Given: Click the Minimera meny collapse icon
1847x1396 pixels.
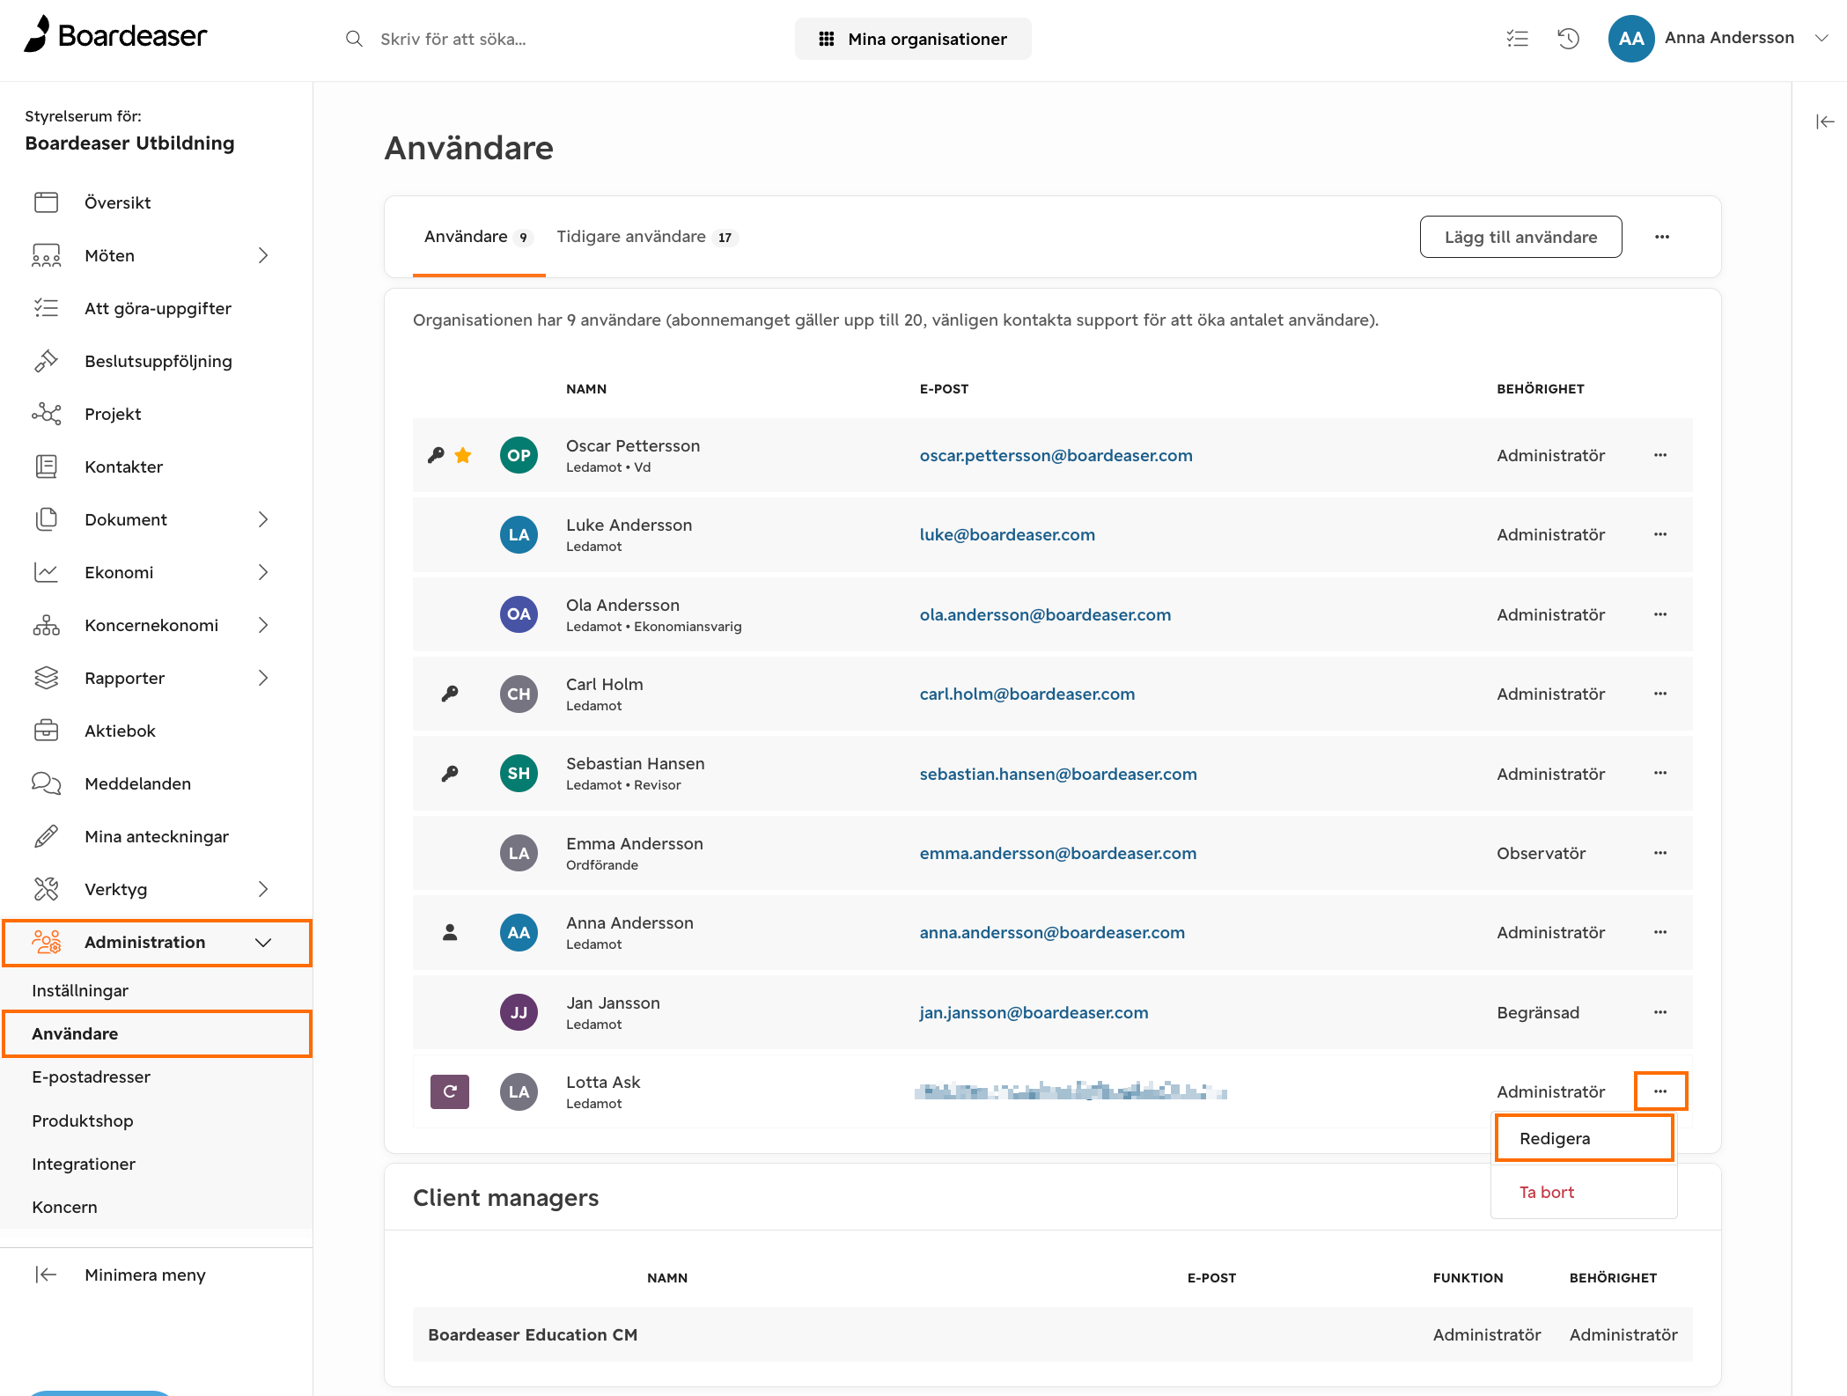Looking at the screenshot, I should (x=46, y=1275).
